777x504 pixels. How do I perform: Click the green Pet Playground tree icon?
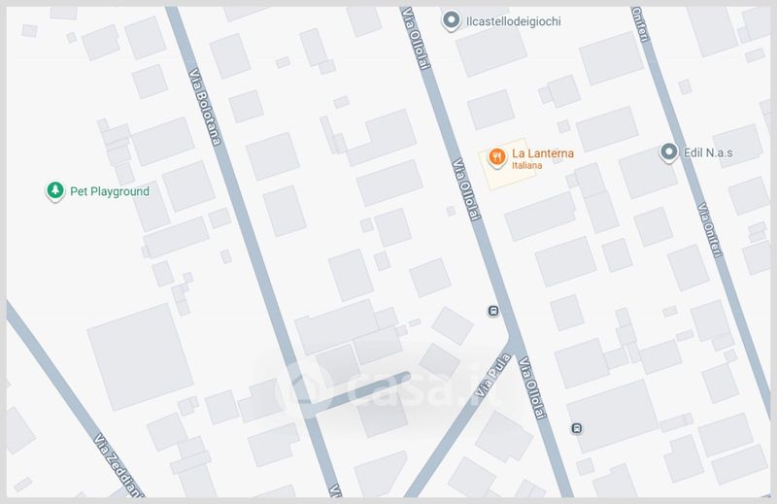pyautogui.click(x=55, y=190)
